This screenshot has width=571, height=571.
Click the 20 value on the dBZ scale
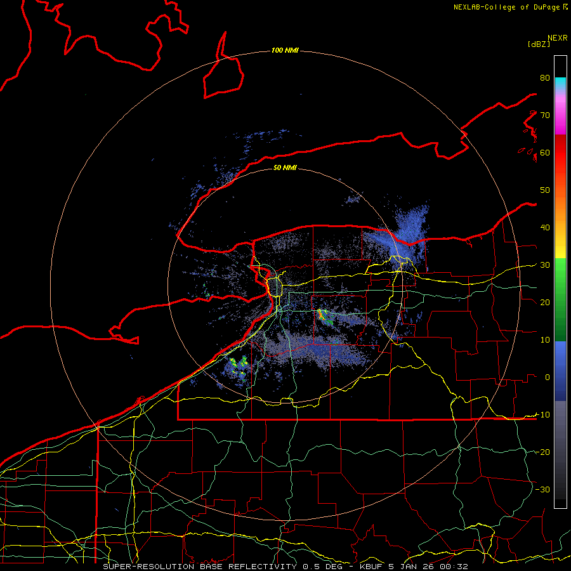click(545, 302)
